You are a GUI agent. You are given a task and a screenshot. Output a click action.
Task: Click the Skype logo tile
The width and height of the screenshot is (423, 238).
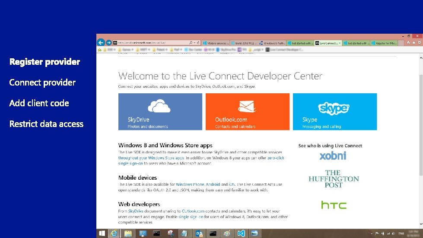click(x=335, y=111)
